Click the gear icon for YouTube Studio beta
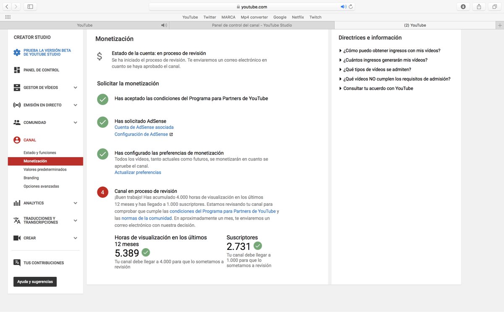Viewport: 504px width, 315px height. (x=17, y=52)
